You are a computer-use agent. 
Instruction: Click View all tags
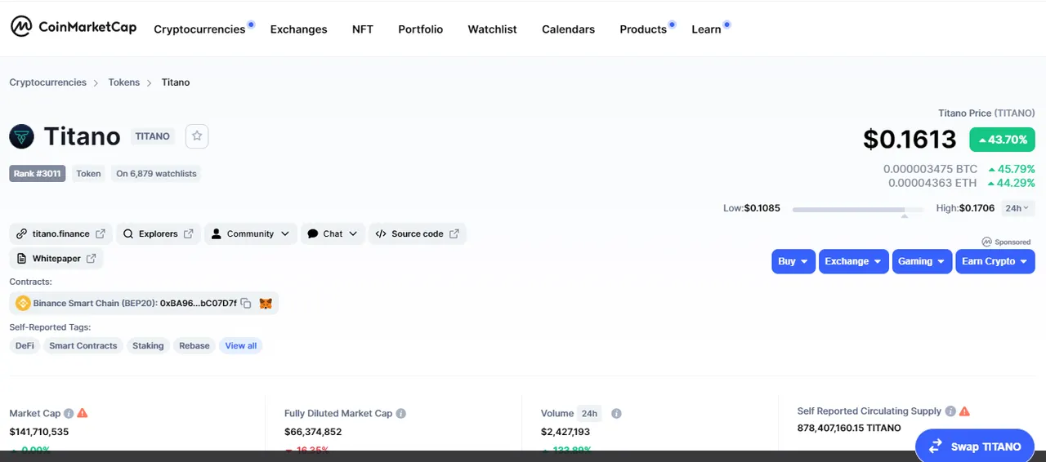(x=241, y=346)
